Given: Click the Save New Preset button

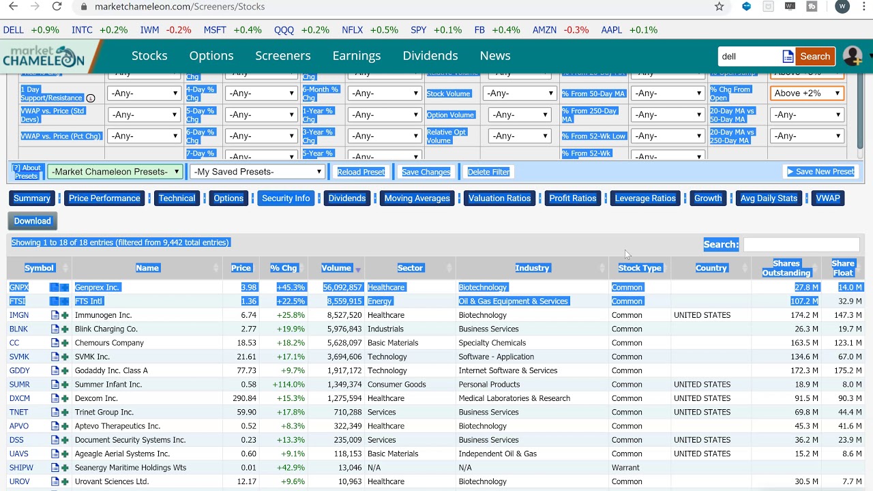Looking at the screenshot, I should [821, 172].
